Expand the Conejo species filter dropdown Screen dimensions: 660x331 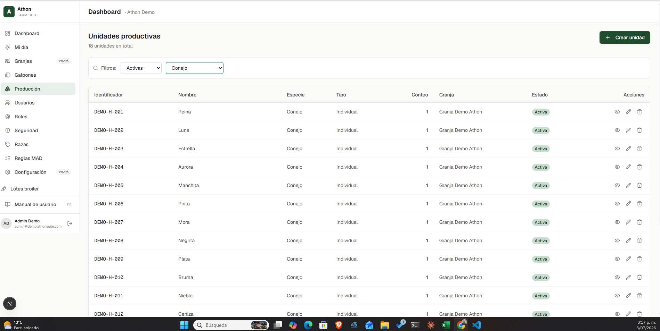point(195,68)
